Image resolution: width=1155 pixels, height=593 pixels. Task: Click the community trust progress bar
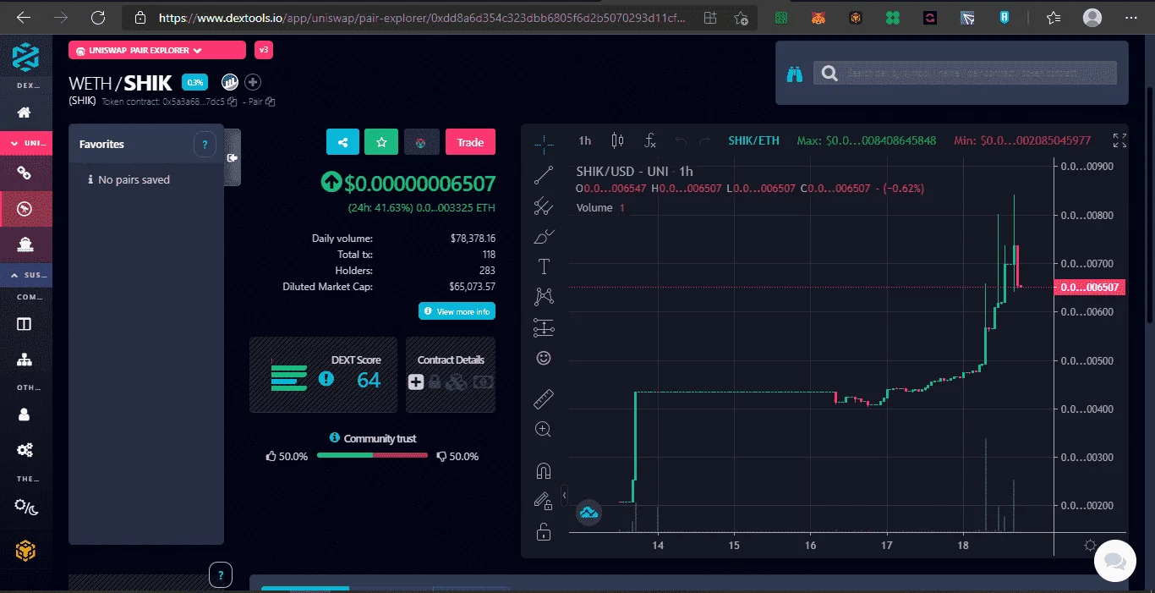point(372,455)
